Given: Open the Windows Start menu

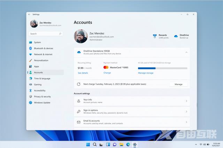Looking at the screenshot, I should pyautogui.click(x=88, y=145).
